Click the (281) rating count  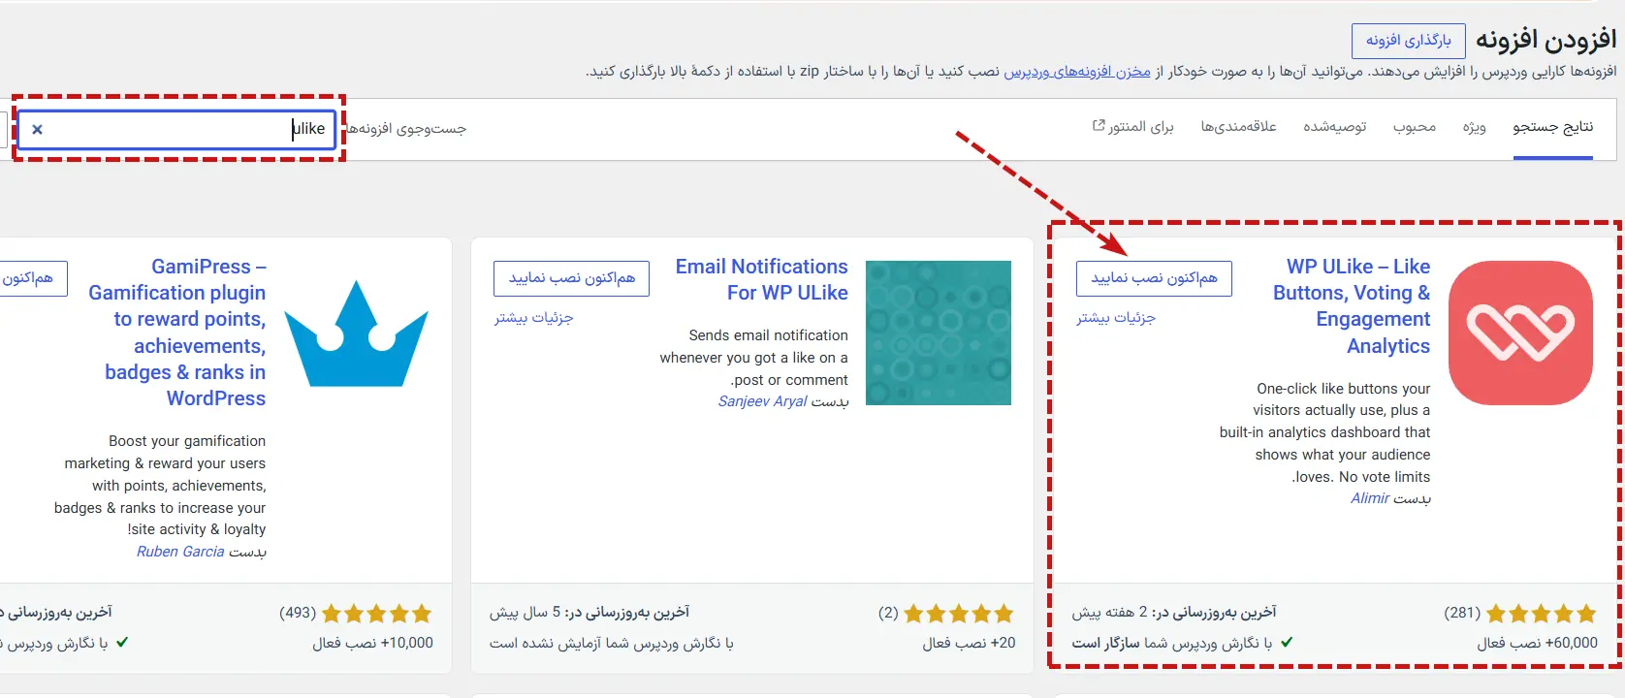tap(1462, 613)
